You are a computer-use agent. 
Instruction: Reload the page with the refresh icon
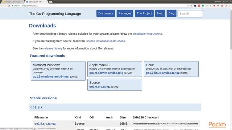9,6
